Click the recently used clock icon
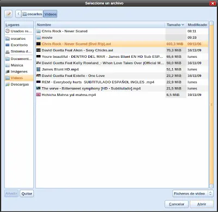The width and height of the screenshot is (218, 212). click(x=8, y=31)
